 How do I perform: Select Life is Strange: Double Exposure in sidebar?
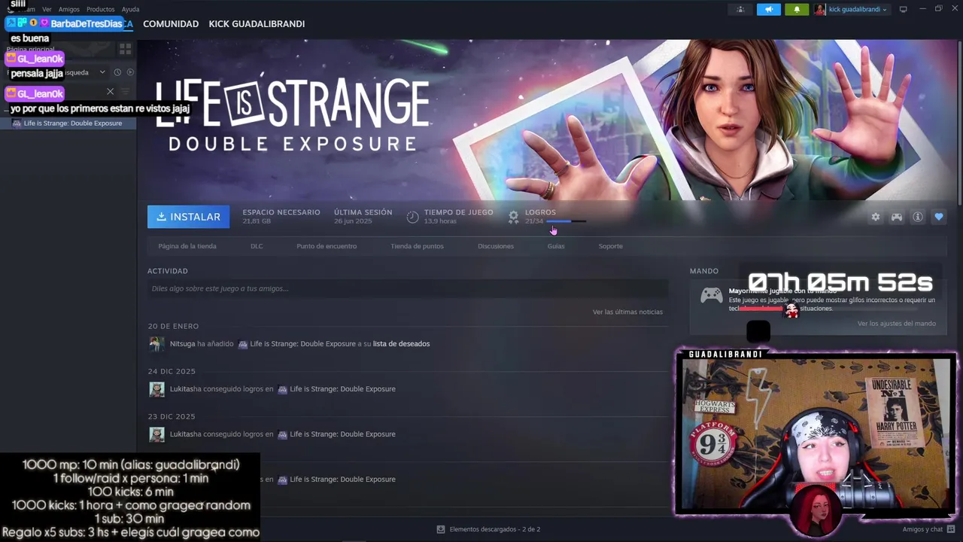click(x=68, y=123)
